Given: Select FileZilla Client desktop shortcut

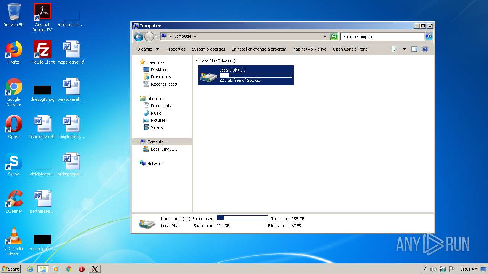Looking at the screenshot, I should pos(42,53).
